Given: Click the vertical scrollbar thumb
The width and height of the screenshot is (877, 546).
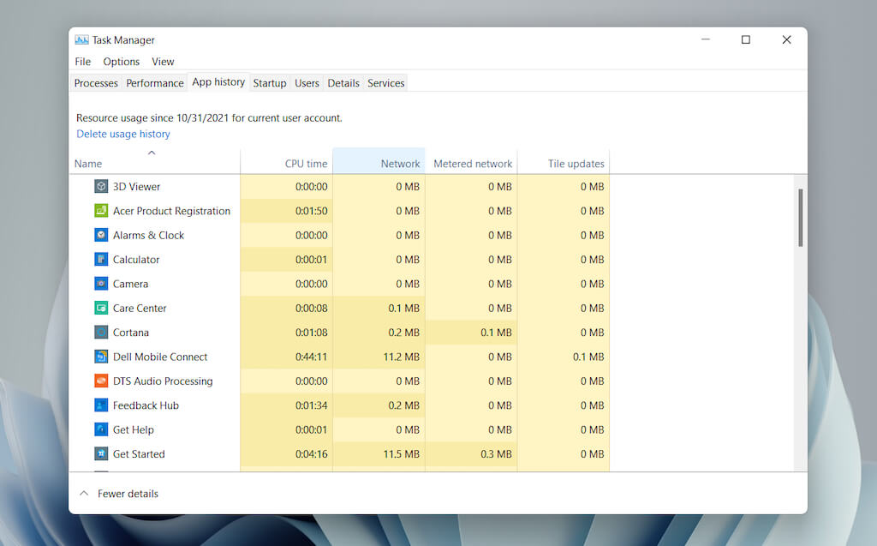Looking at the screenshot, I should (801, 218).
